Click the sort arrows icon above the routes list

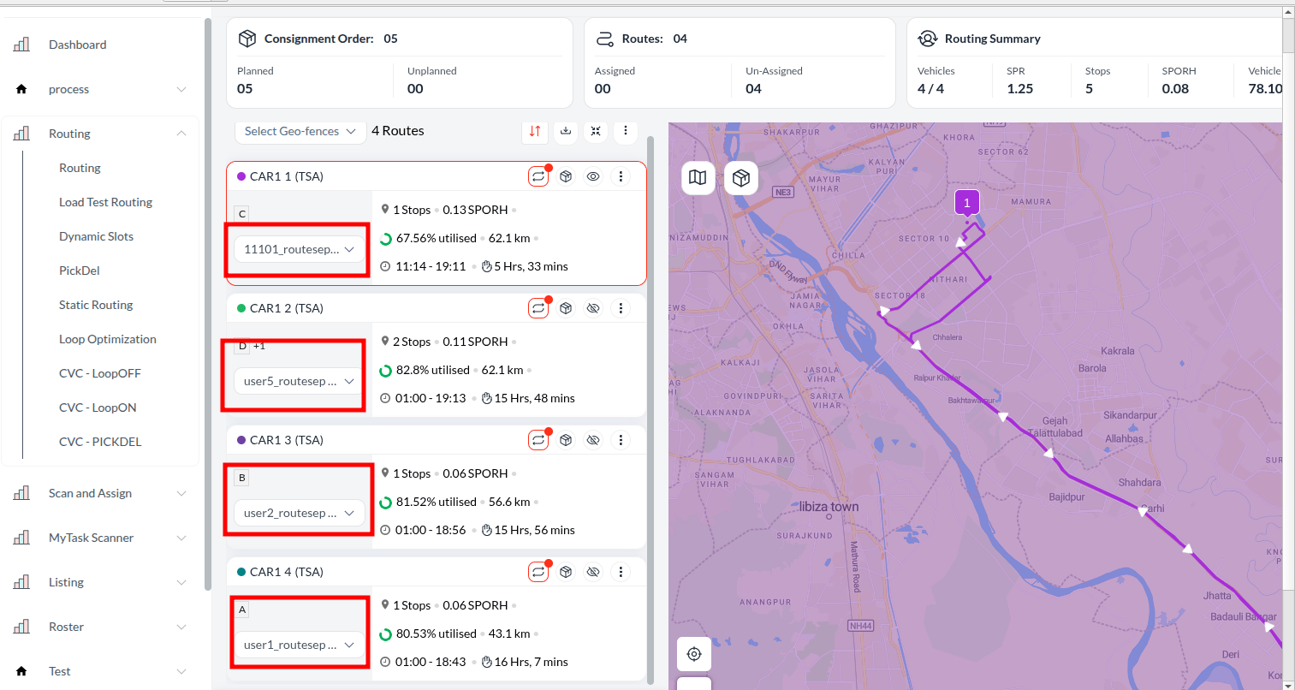coord(535,131)
